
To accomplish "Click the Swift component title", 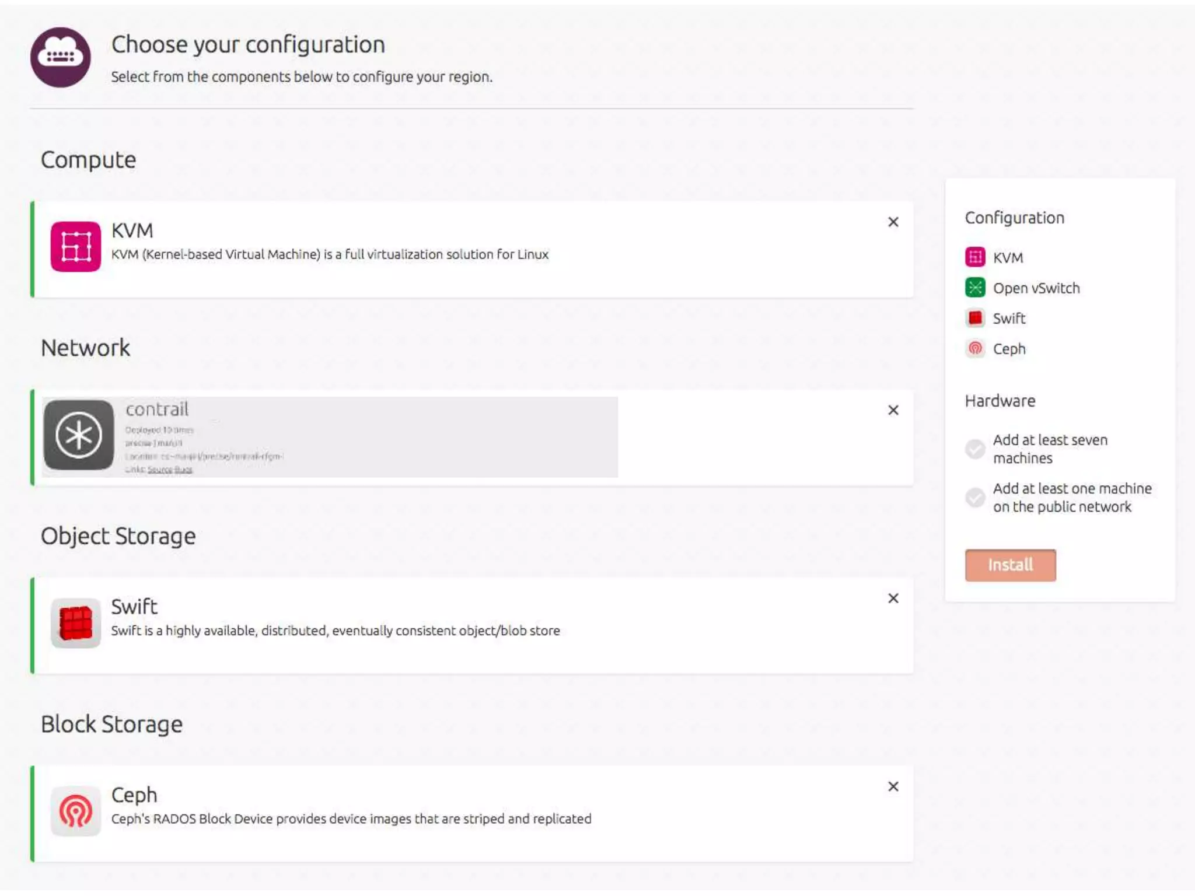I will click(134, 607).
